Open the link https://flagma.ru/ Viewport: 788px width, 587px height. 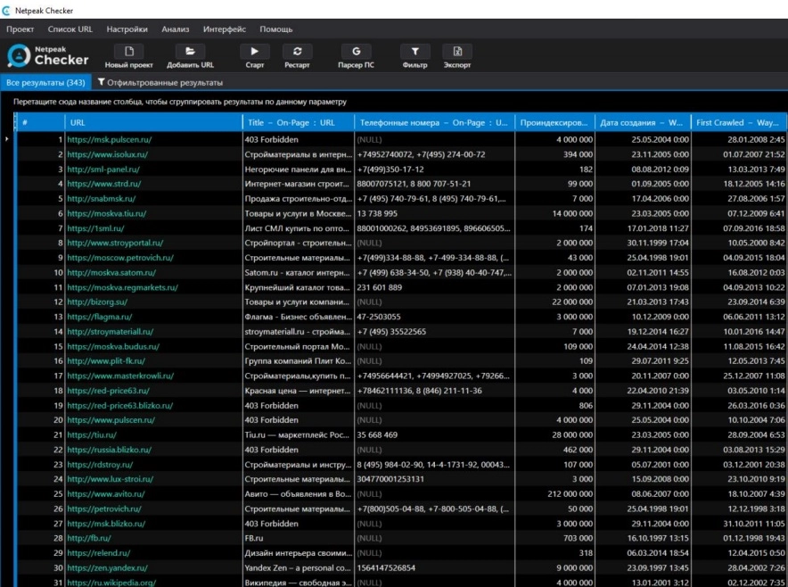tap(100, 317)
